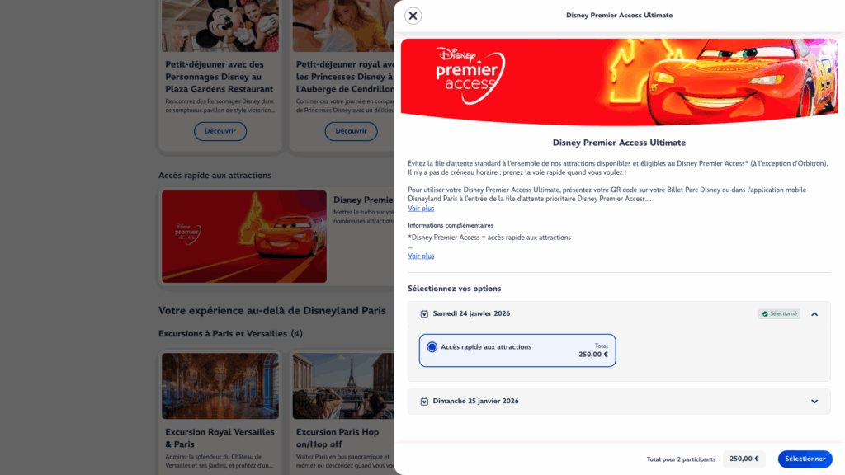Open the first Voir plus link under the description
This screenshot has width=845, height=475.
tap(421, 209)
